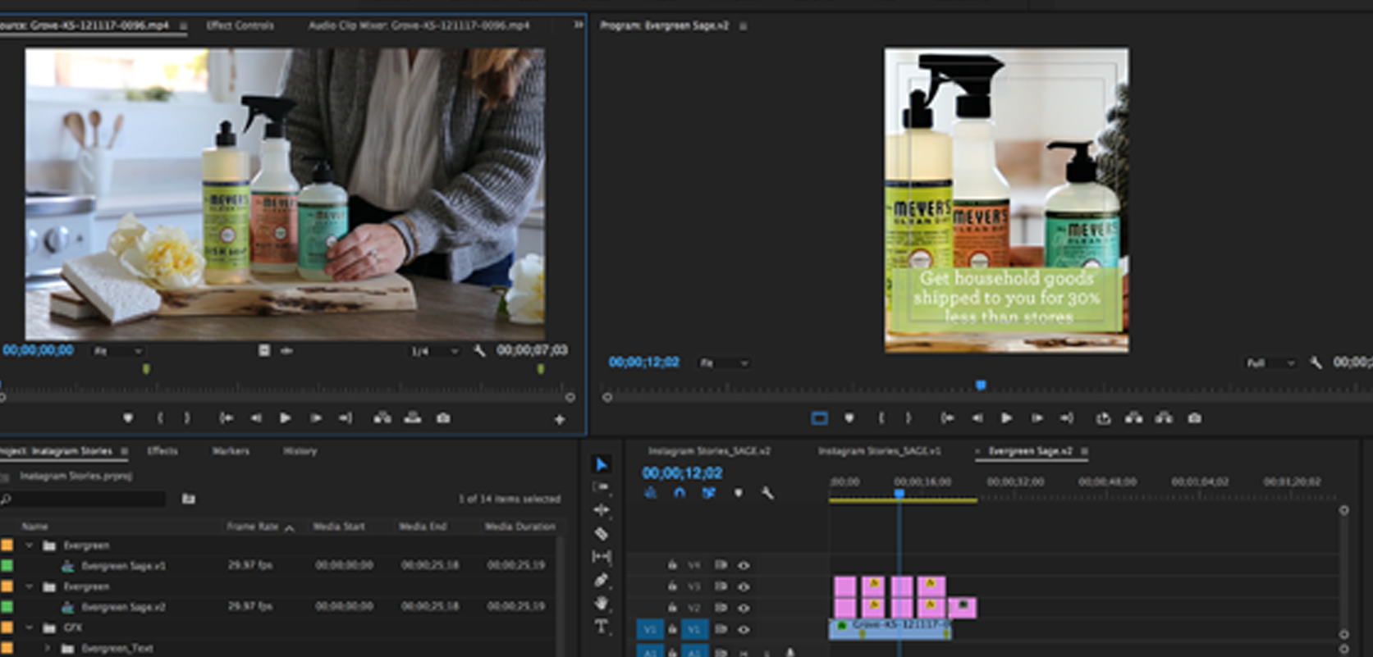
Task: Mark In point in Source monitor
Action: [160, 418]
